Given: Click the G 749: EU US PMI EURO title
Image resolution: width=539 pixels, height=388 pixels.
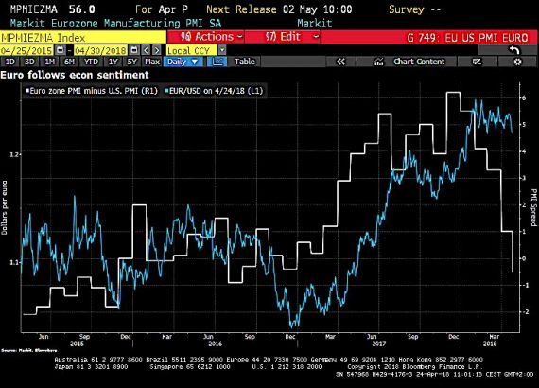Looking at the screenshot, I should tap(467, 37).
